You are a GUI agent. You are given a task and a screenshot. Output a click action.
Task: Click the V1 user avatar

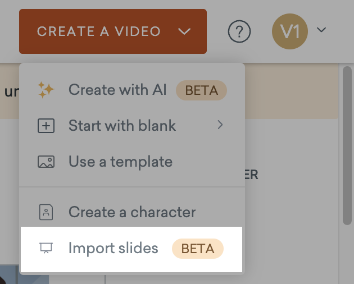[x=289, y=31]
